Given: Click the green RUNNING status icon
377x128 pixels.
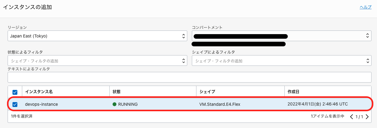Looking at the screenshot, I should (x=115, y=104).
